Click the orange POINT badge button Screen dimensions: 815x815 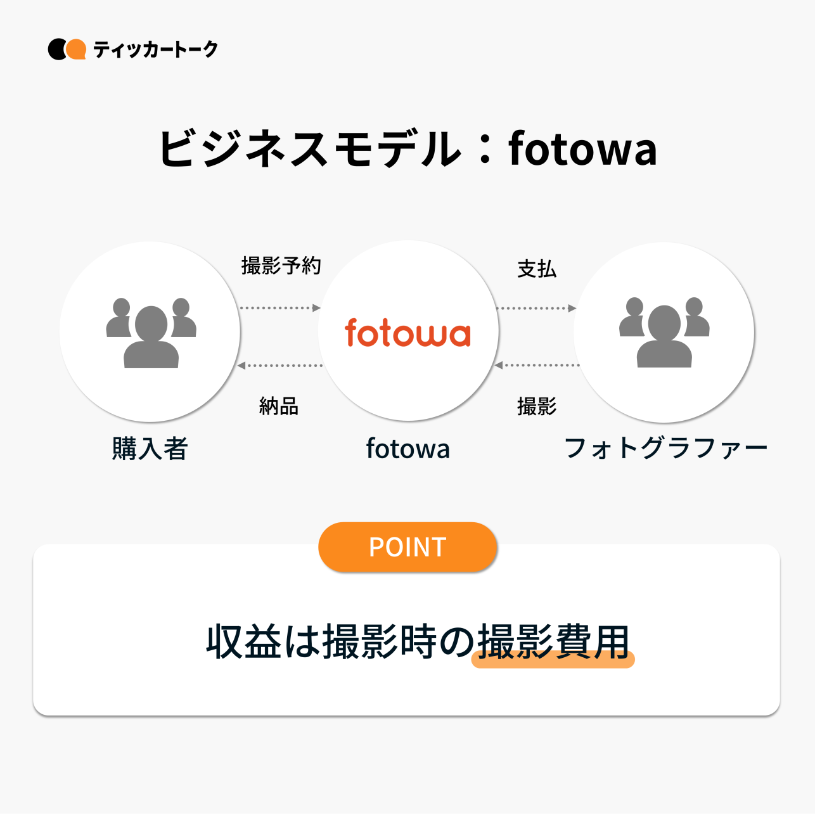407,547
